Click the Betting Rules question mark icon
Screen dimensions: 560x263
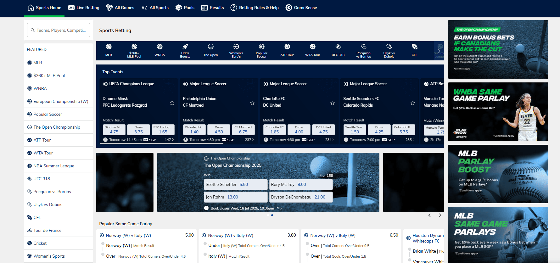coord(234,8)
